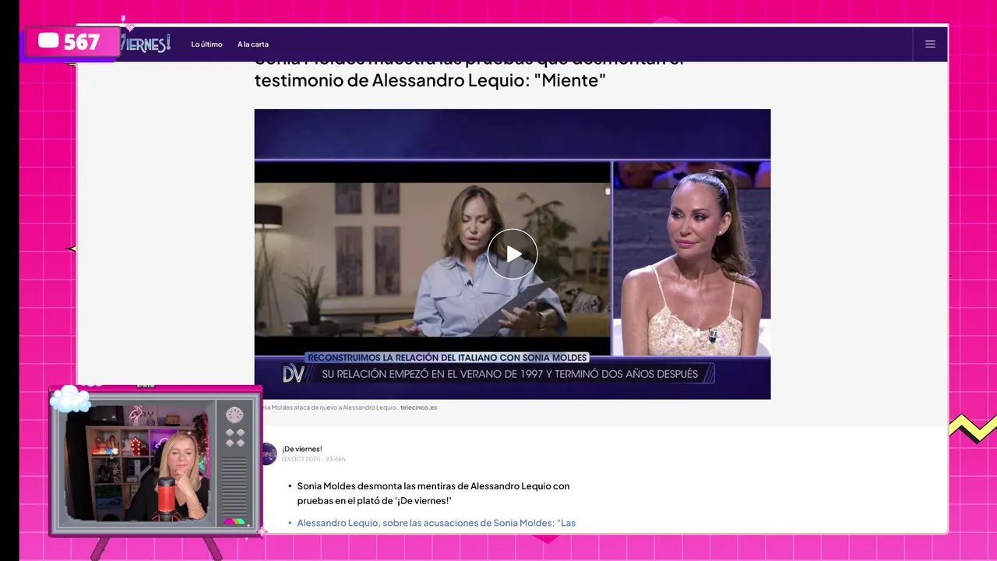997x561 pixels.
Task: Open the hamburger menu icon
Action: click(930, 44)
